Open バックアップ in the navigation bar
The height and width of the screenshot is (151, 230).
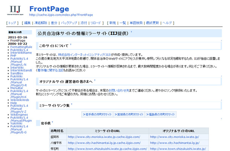point(69,23)
